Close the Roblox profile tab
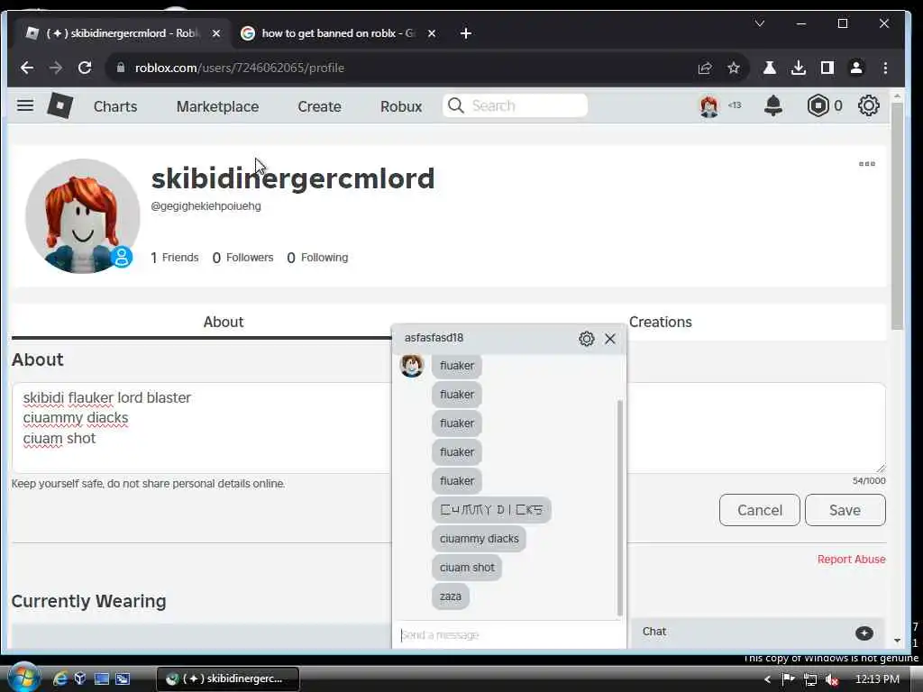The width and height of the screenshot is (923, 692). [x=216, y=33]
